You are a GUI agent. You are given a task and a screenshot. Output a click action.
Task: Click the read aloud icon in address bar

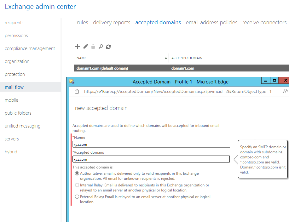pos(285,91)
